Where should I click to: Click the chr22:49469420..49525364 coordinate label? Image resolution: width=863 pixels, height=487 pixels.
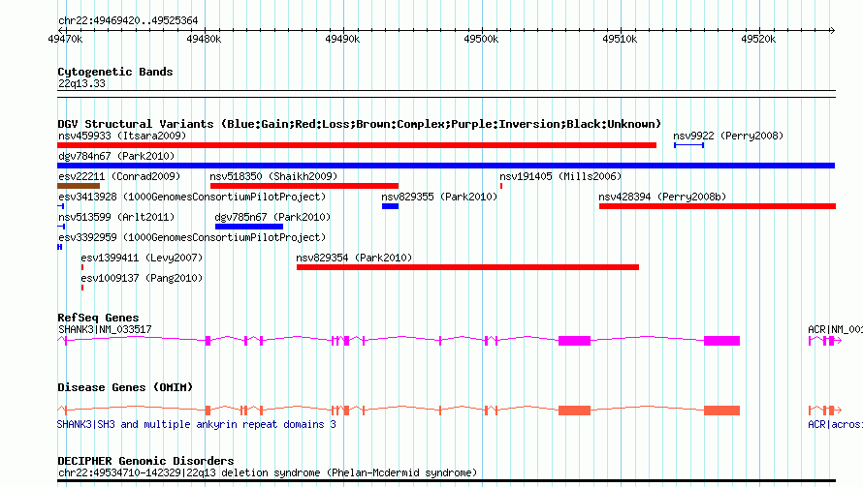pyautogui.click(x=128, y=21)
